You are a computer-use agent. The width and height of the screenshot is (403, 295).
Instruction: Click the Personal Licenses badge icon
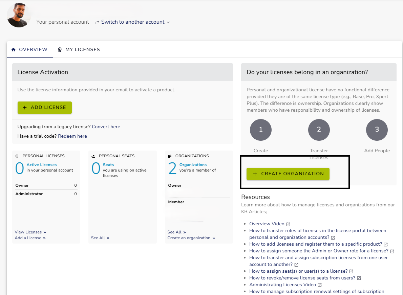tap(17, 156)
